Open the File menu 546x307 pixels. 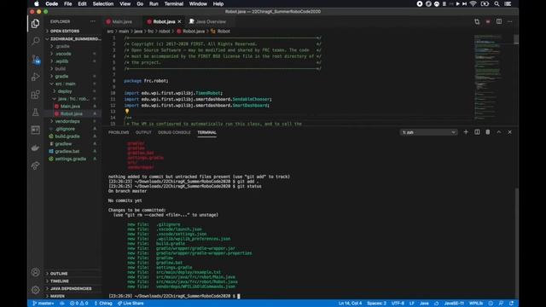coord(68,3)
